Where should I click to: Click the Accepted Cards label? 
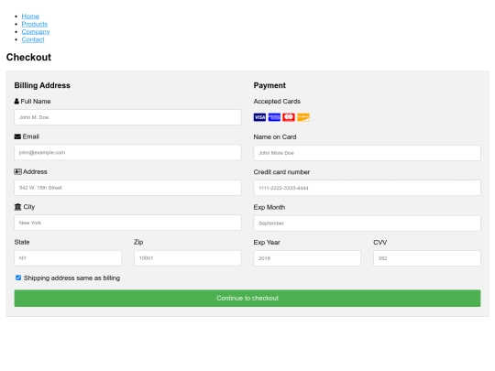click(277, 102)
